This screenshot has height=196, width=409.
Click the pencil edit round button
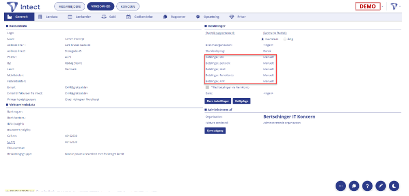381,186
